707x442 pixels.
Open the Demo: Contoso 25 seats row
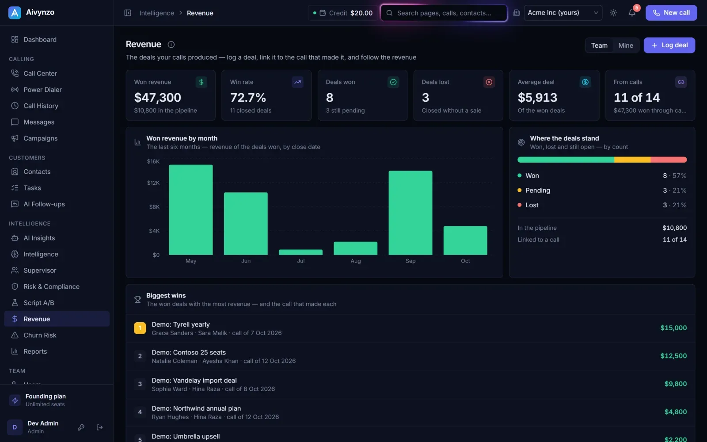(x=410, y=356)
